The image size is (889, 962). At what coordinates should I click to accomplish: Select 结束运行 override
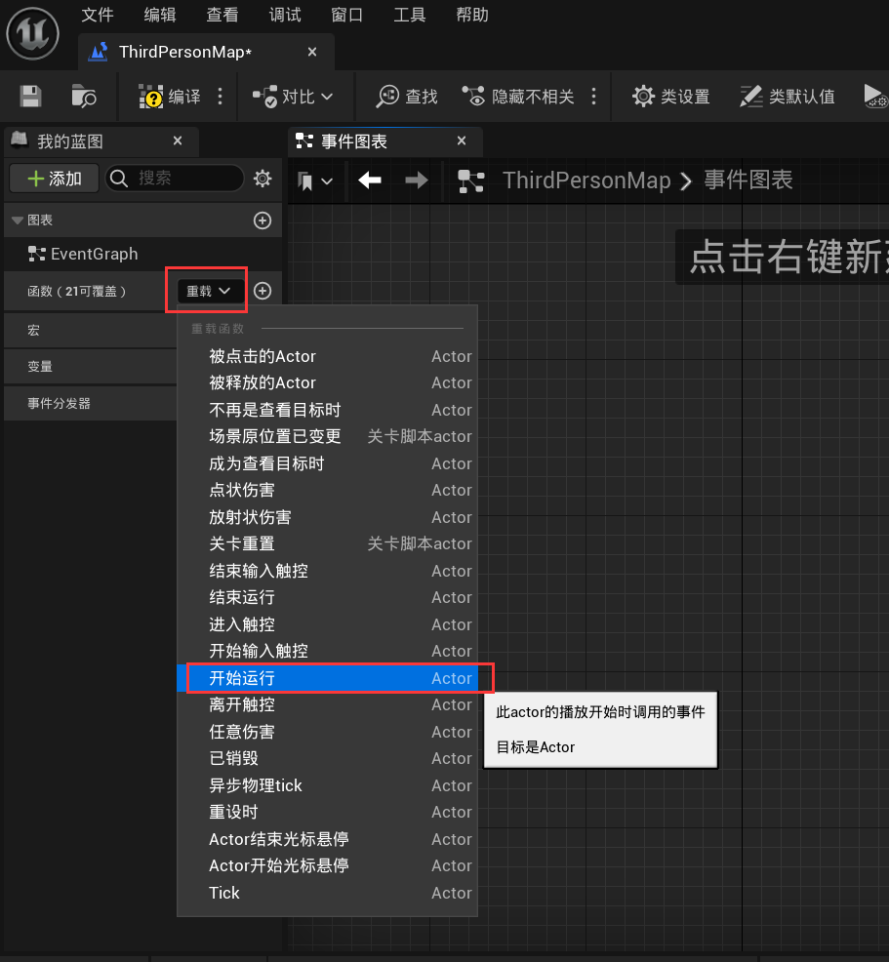(x=327, y=597)
